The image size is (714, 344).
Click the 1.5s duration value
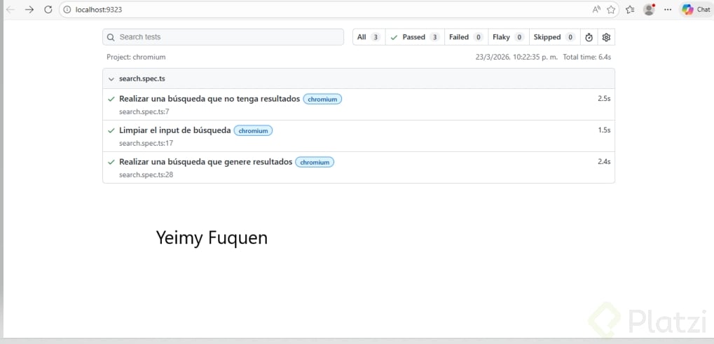click(x=604, y=130)
